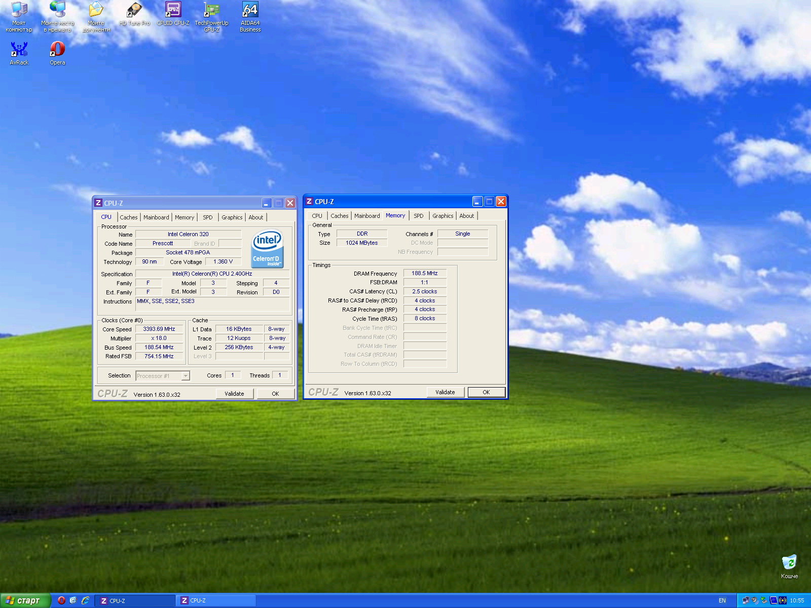Expand the Processor #1 selection dropdown

point(186,376)
